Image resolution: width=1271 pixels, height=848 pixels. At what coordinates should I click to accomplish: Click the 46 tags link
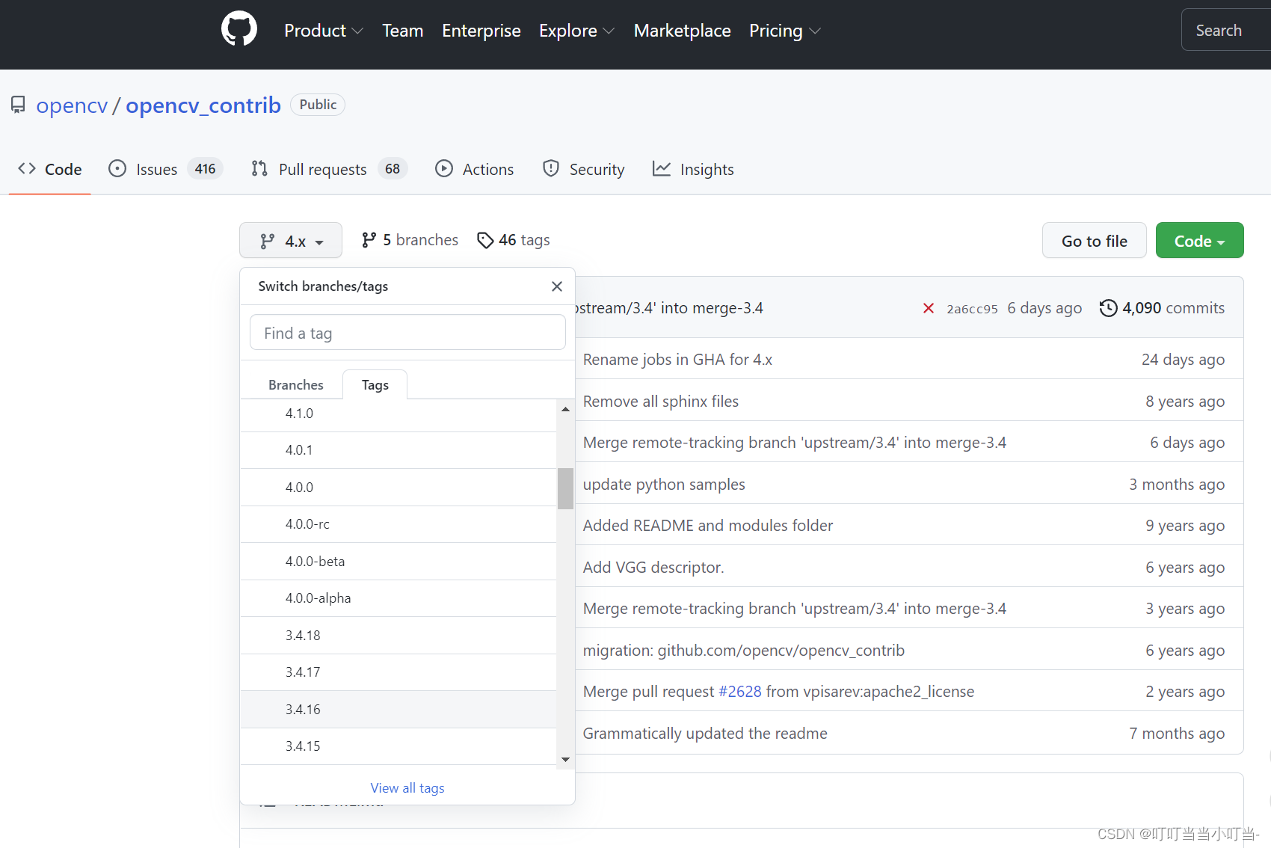(514, 240)
